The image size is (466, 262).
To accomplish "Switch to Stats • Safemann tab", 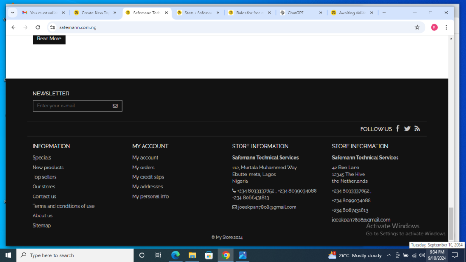I will pyautogui.click(x=198, y=13).
